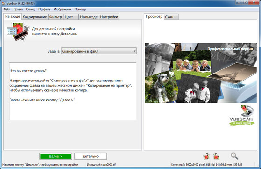Click the rotate right icon

click(x=216, y=156)
